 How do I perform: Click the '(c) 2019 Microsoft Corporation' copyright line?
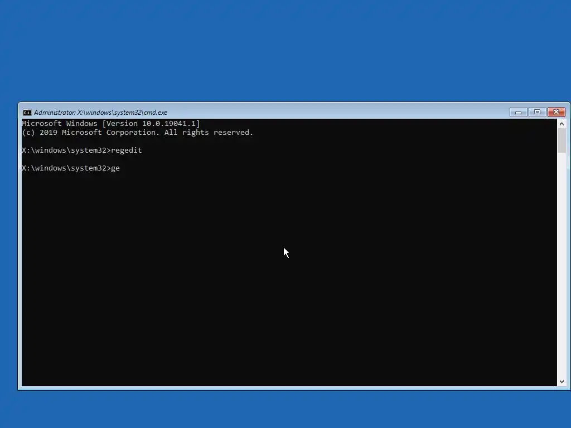(137, 133)
